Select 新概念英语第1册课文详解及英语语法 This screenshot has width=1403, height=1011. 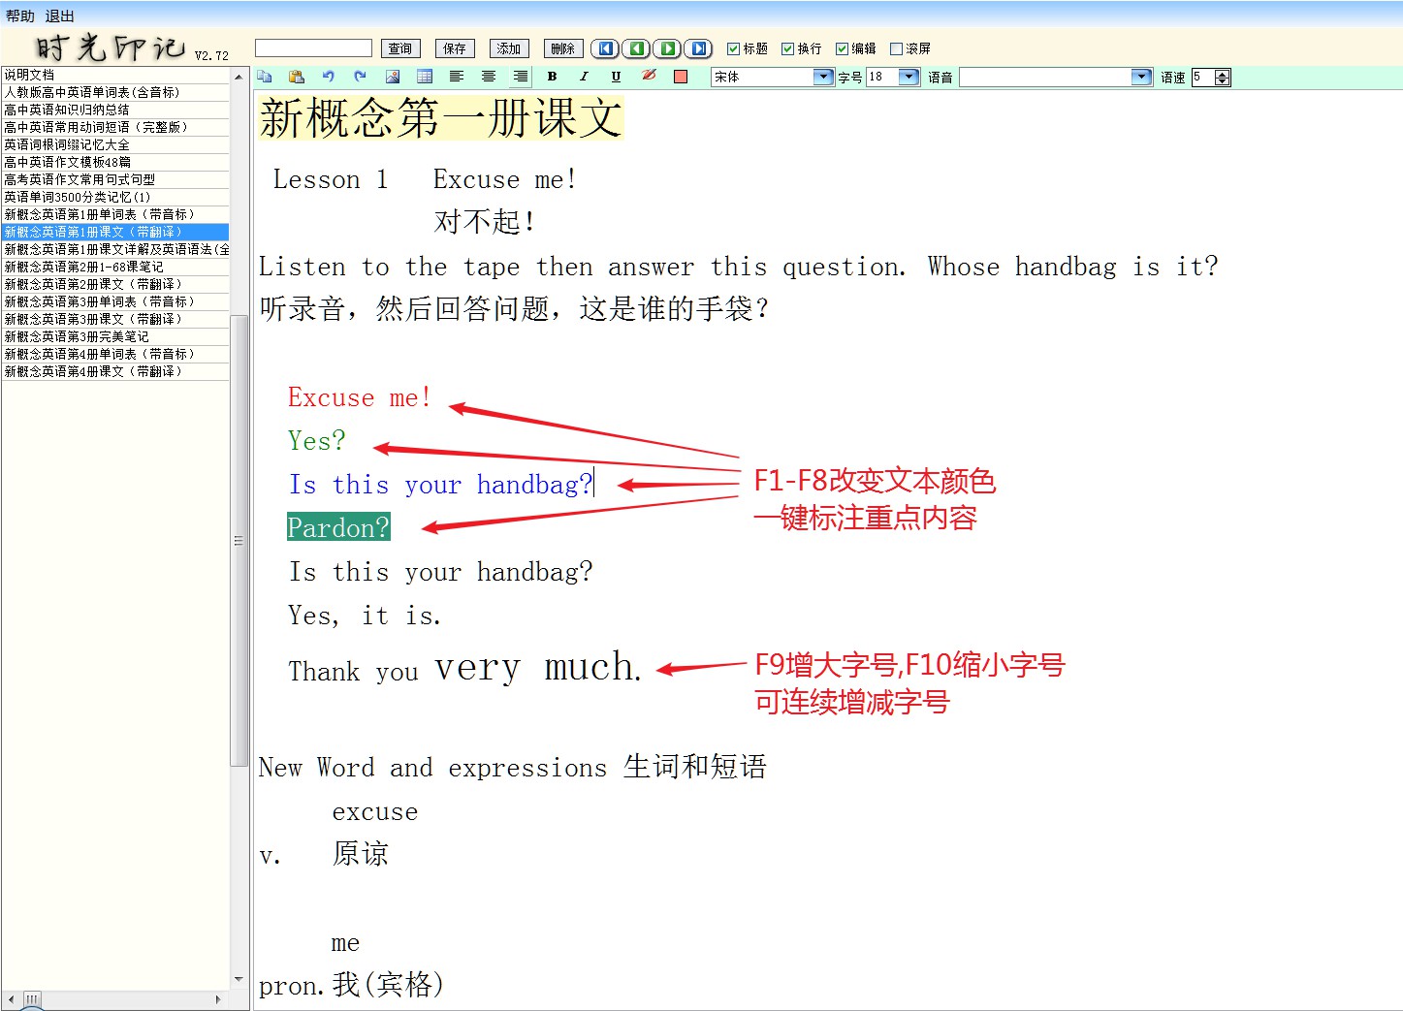[115, 249]
